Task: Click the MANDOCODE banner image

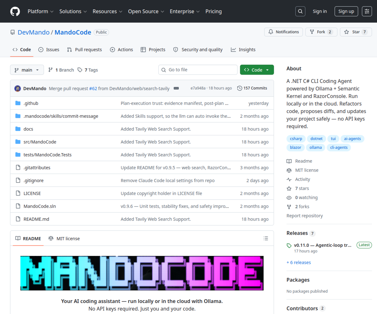Action: [142, 273]
